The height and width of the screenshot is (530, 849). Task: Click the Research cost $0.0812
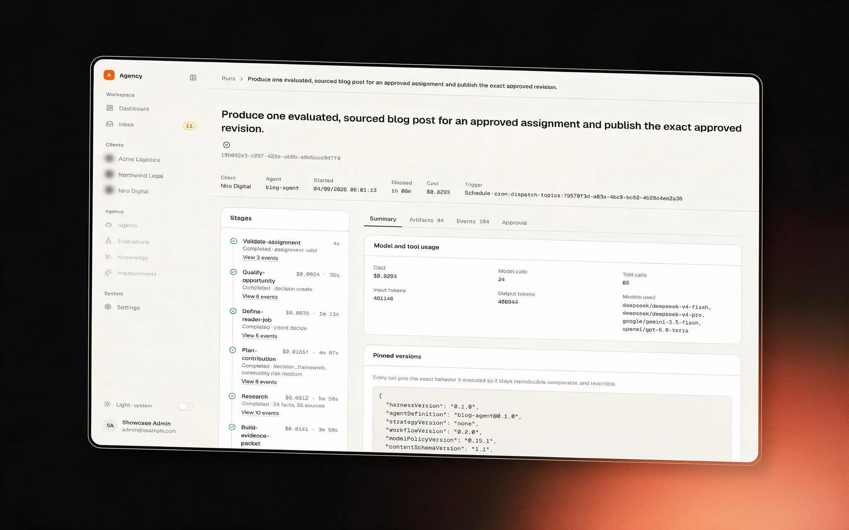297,397
